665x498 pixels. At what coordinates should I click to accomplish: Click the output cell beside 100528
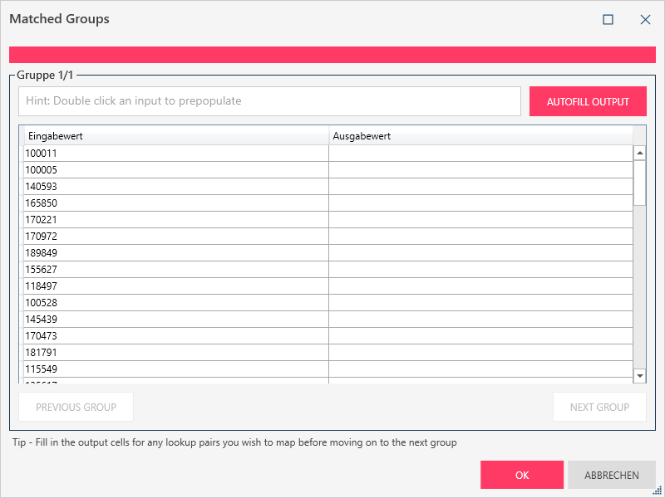click(x=480, y=303)
